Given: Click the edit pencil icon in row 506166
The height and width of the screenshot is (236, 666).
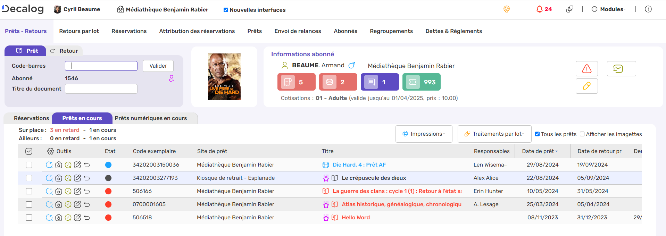Looking at the screenshot, I should point(77,191).
